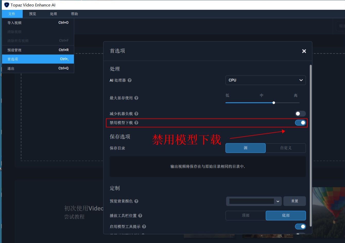
Task: Choose 首选项 from the file menu
Action: [x=38, y=59]
